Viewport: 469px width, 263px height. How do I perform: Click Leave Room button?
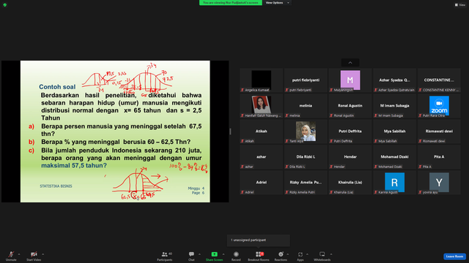(454, 256)
